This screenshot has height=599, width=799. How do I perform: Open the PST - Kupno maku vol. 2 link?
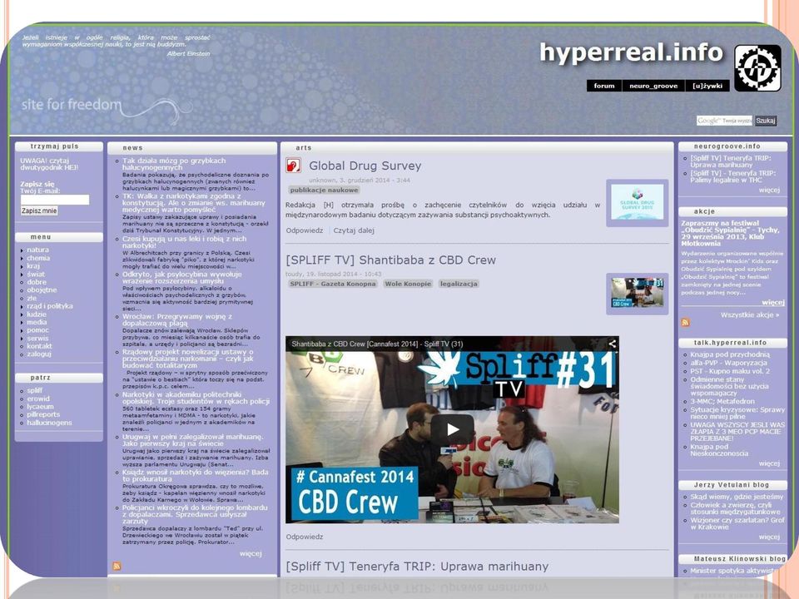730,371
